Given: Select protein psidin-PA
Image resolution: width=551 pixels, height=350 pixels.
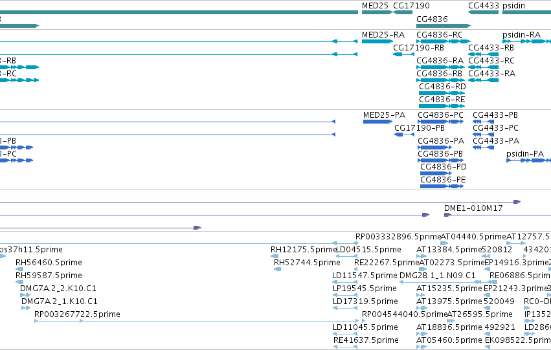Looking at the screenshot, I should coord(525,154).
